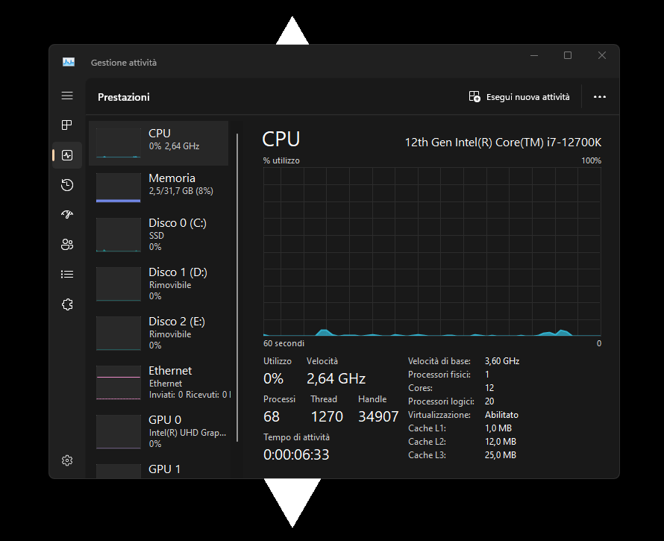Select the Performance icon in sidebar
664x541 pixels.
pos(67,155)
